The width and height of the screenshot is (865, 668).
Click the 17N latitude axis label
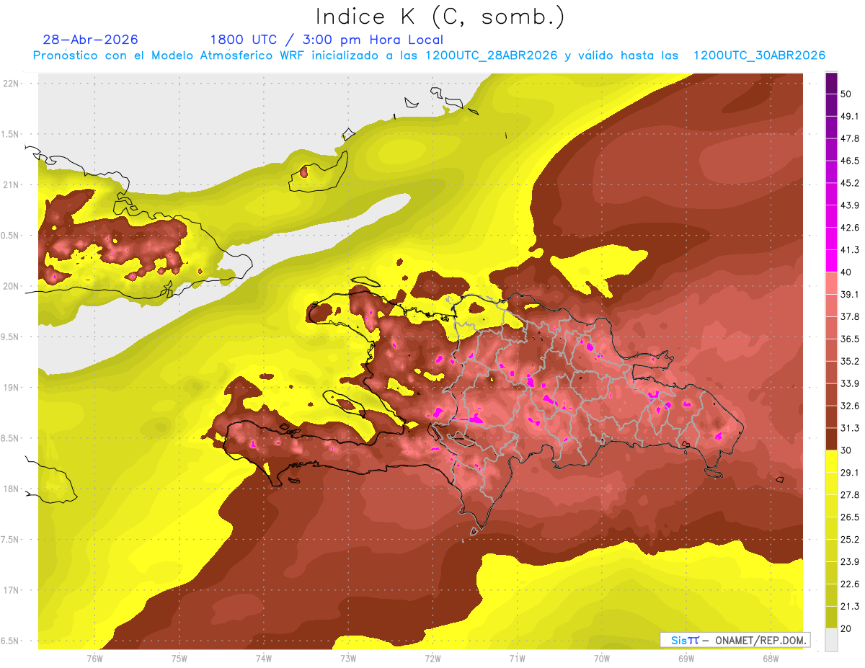pyautogui.click(x=11, y=590)
